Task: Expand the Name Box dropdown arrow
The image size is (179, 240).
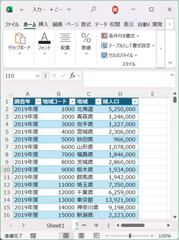Action: tap(37, 76)
